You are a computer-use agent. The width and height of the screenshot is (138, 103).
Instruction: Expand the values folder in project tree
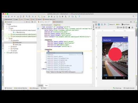click(9, 51)
